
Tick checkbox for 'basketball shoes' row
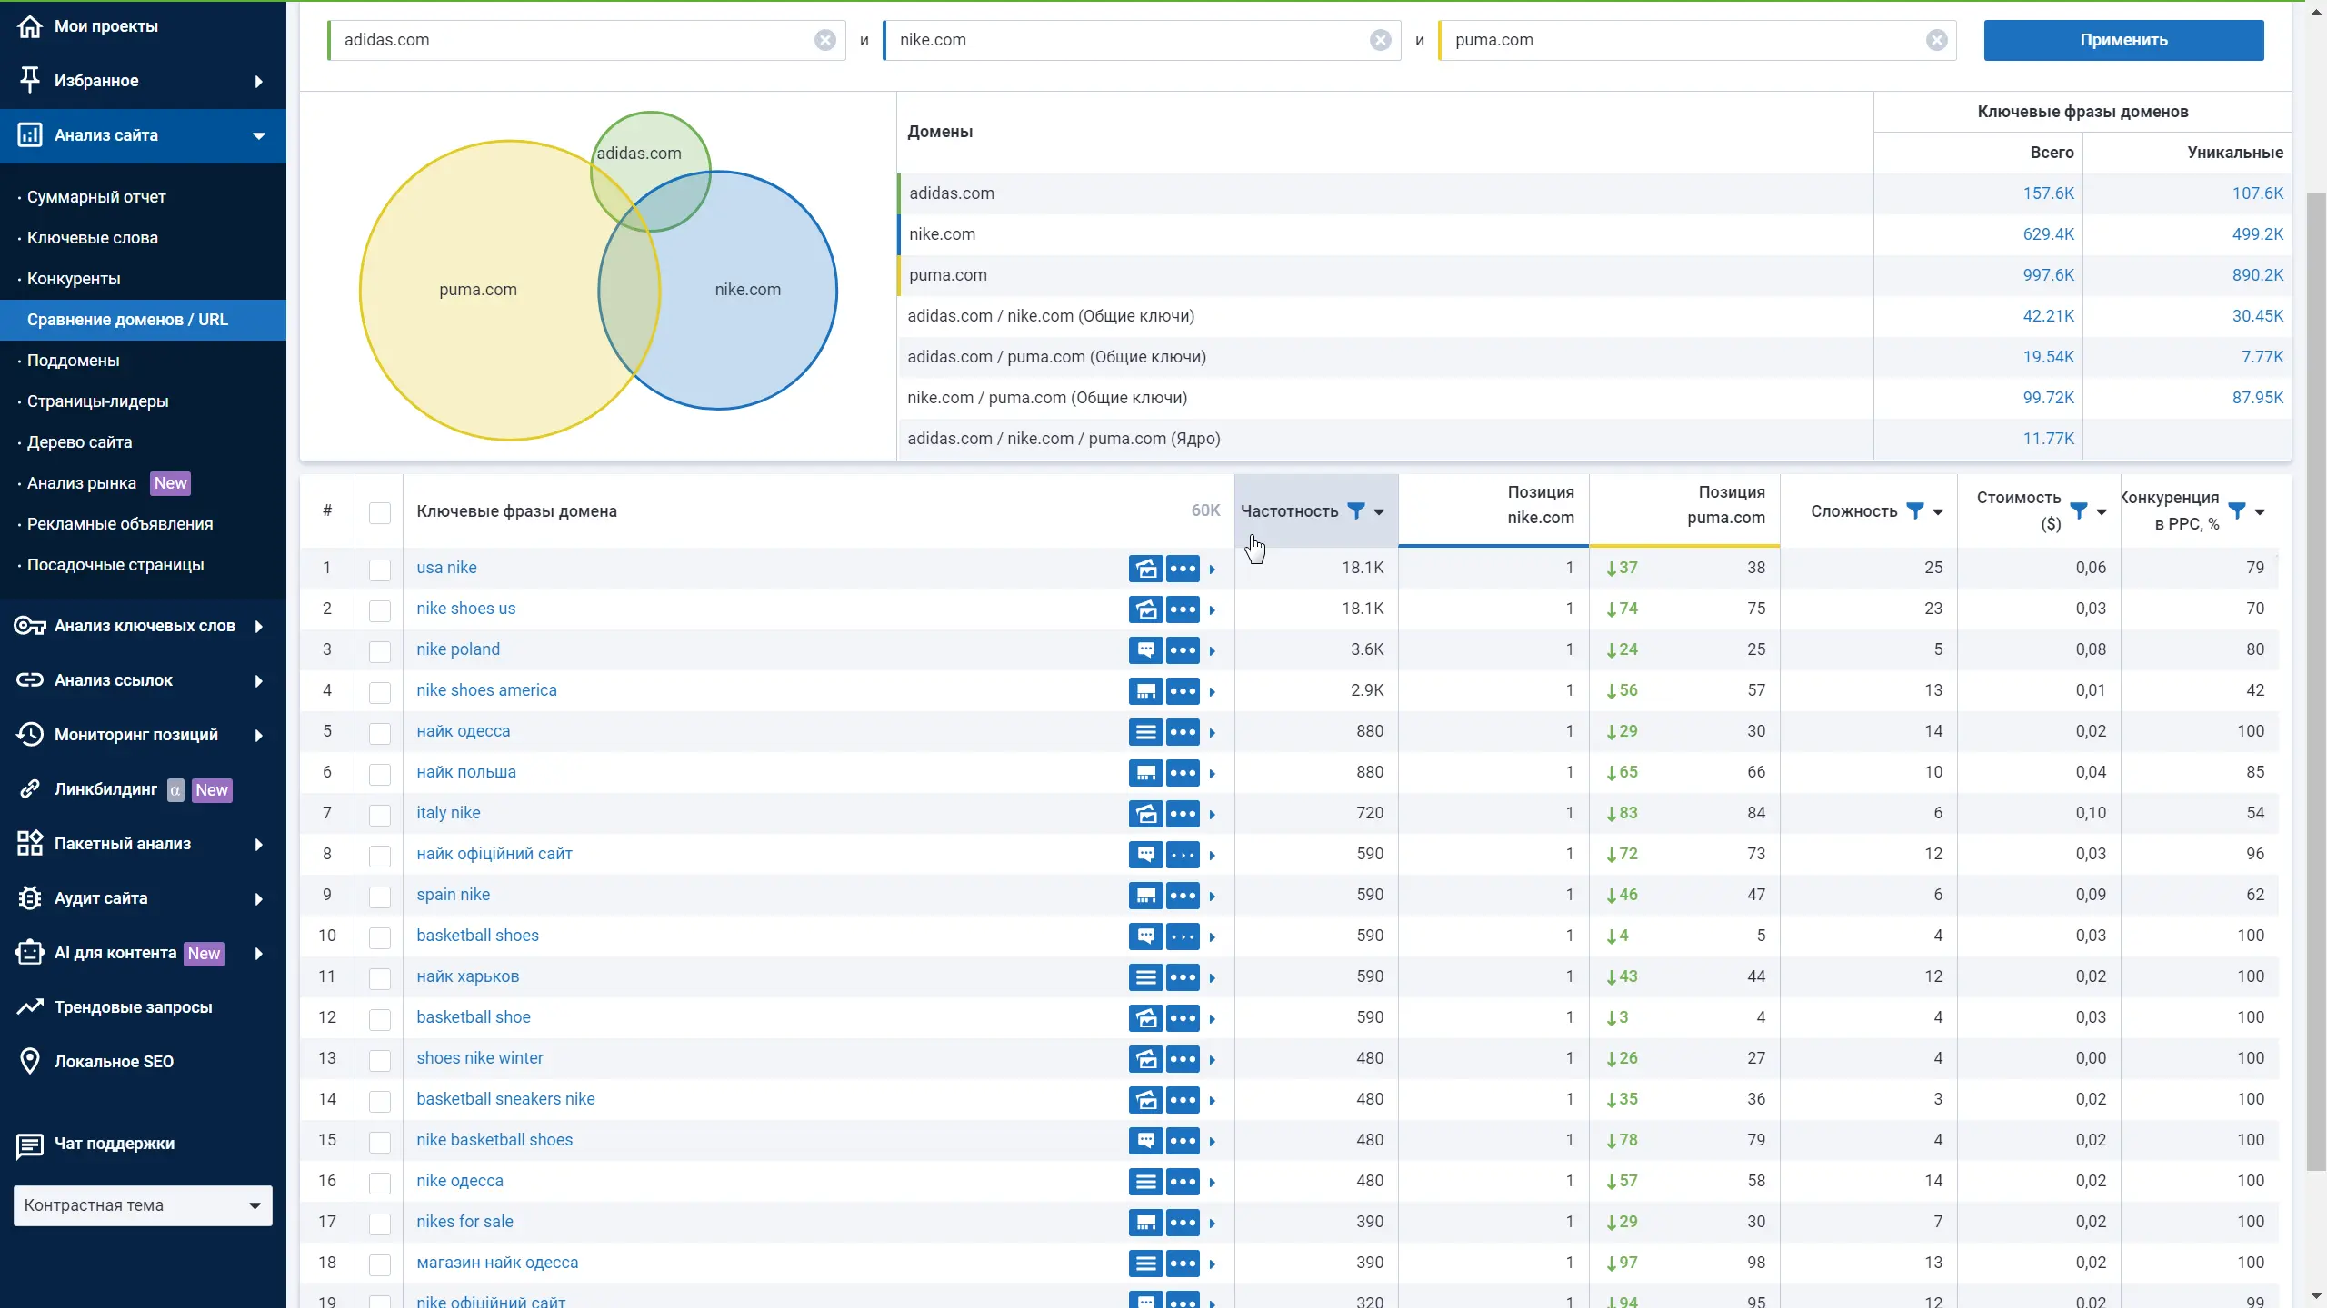pos(380,937)
